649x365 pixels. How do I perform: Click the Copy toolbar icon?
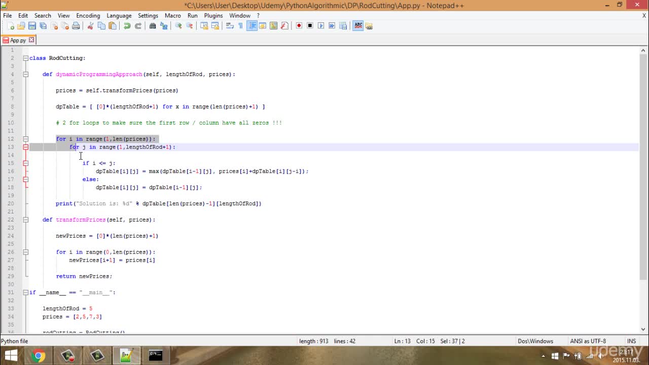point(101,26)
